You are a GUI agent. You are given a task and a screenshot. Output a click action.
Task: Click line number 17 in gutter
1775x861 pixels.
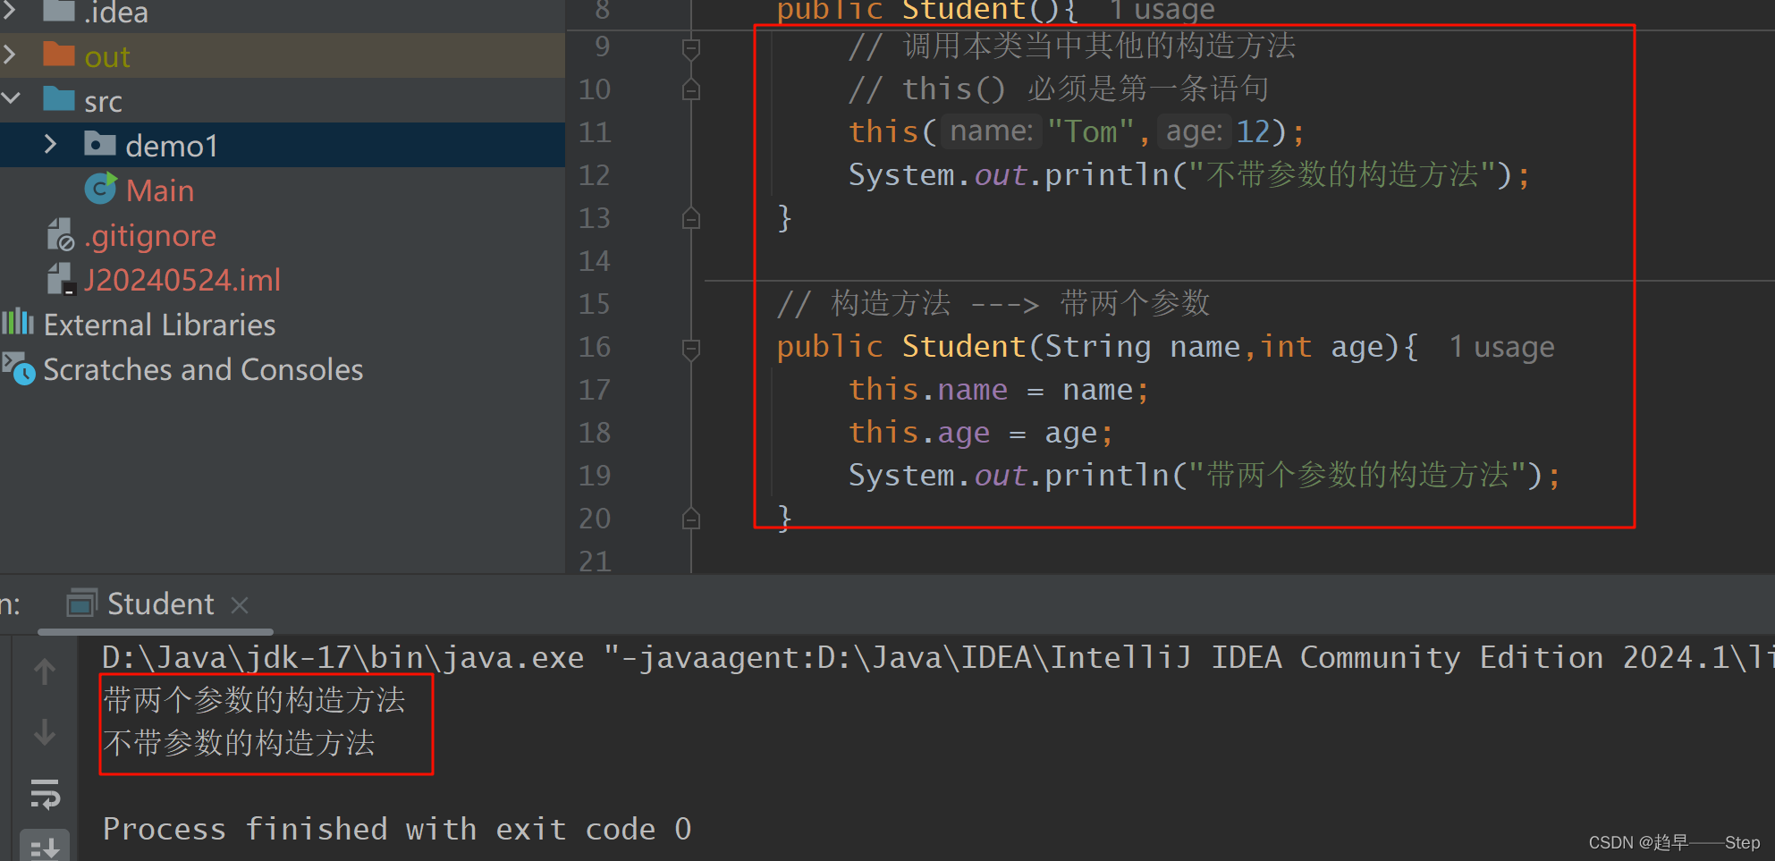595,390
